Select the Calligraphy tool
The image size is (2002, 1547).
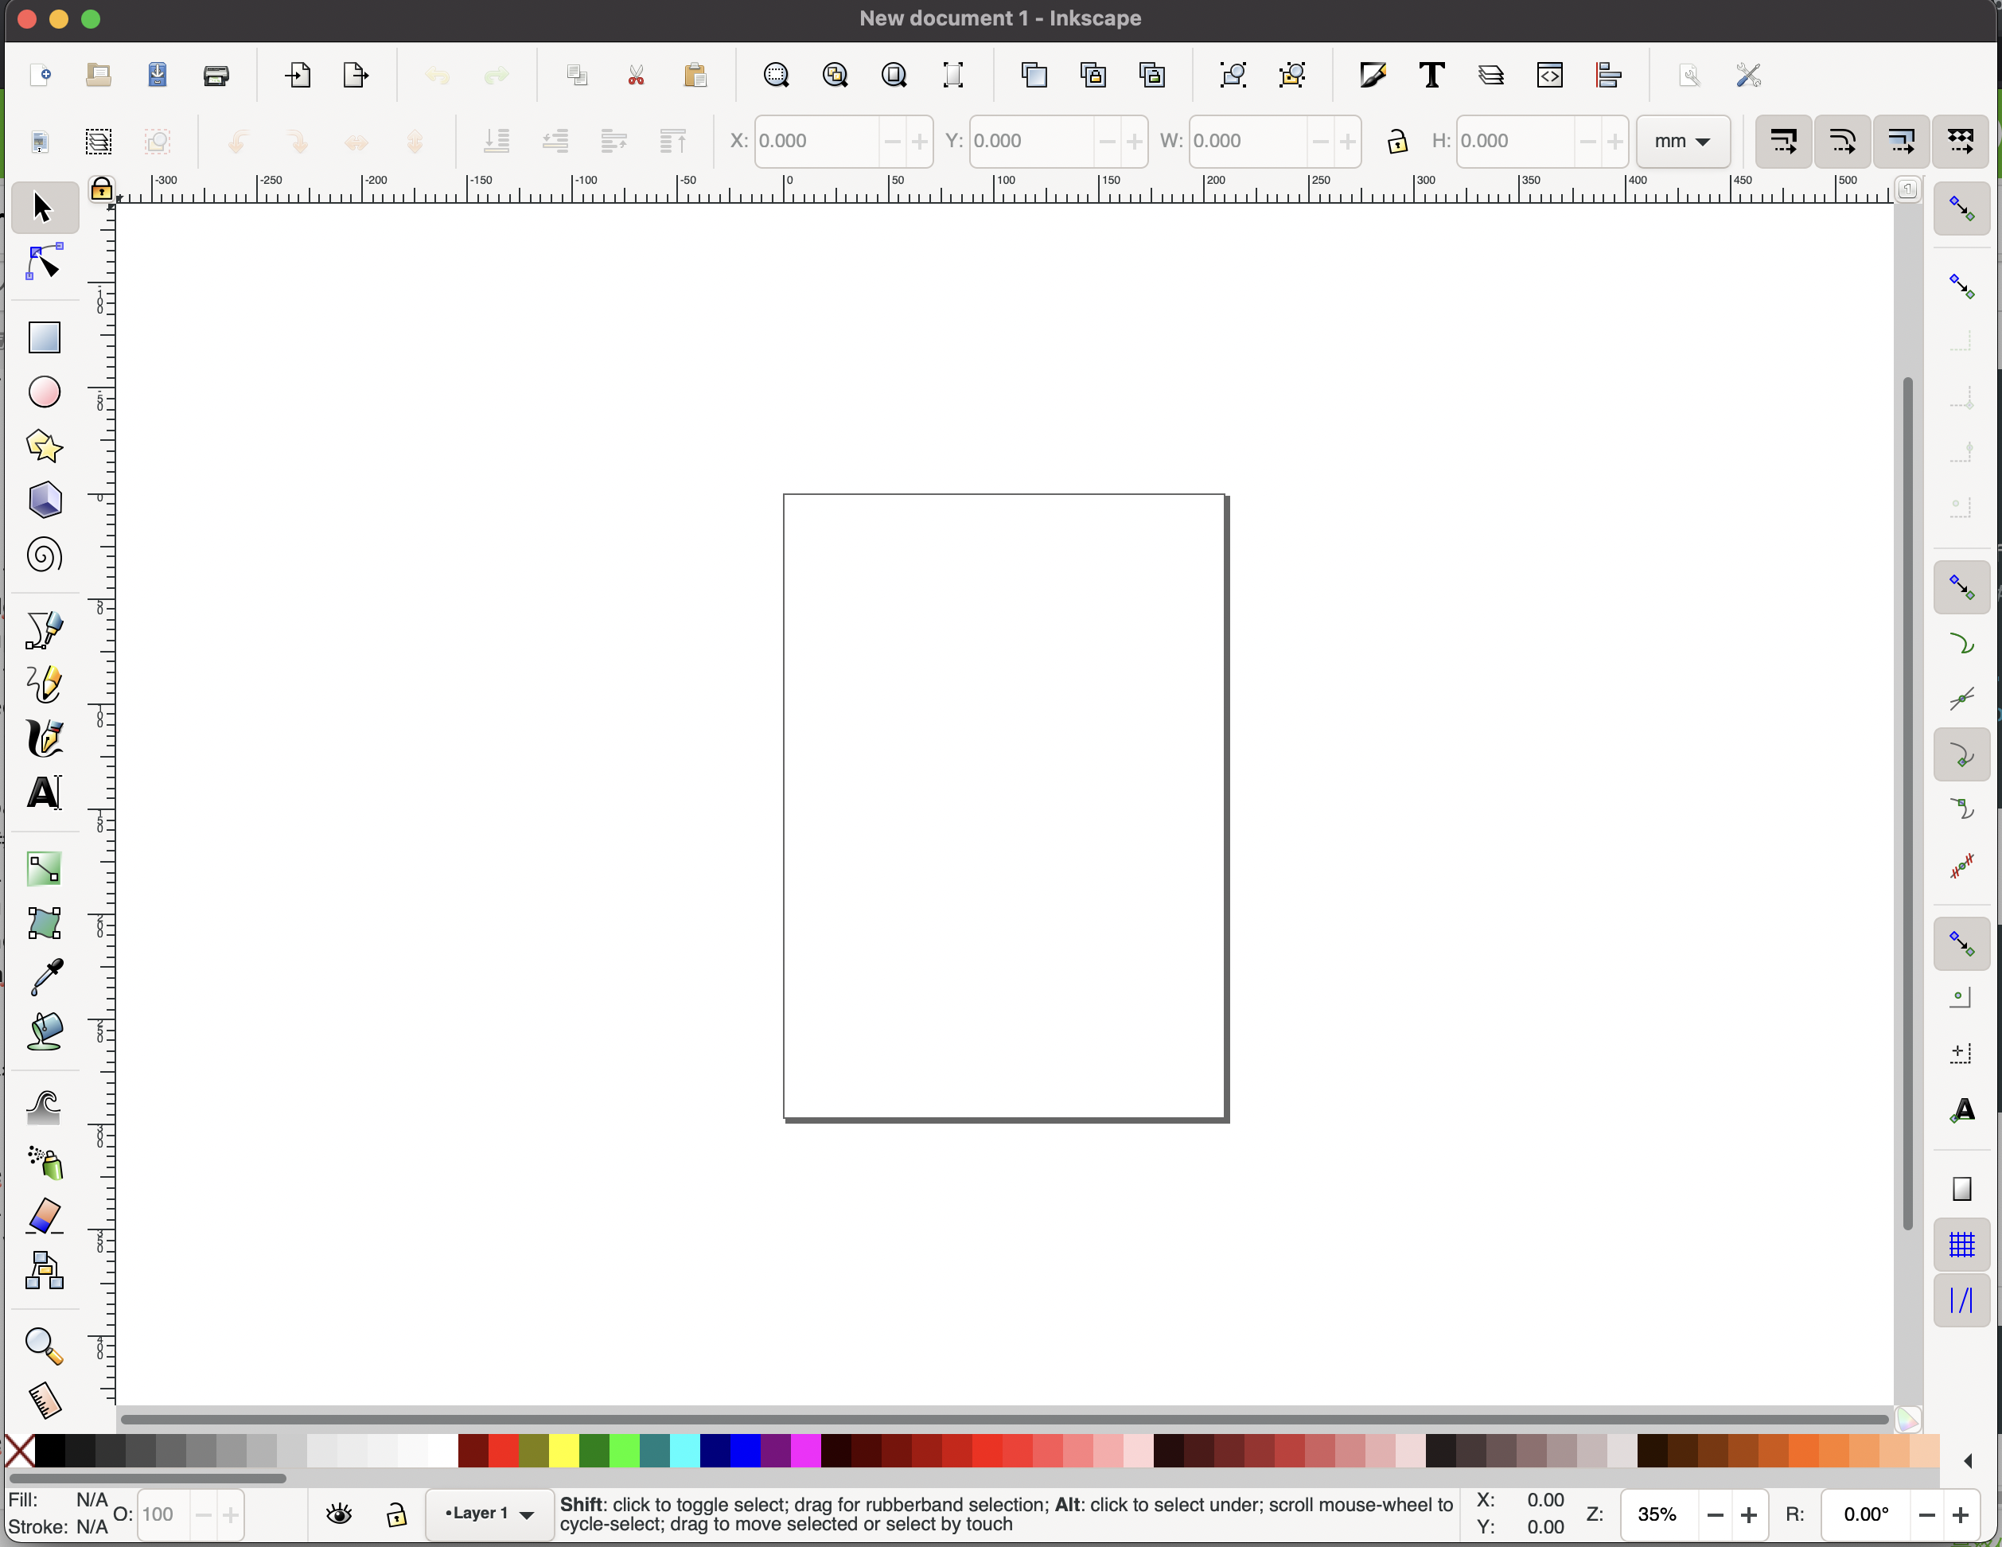(x=43, y=739)
